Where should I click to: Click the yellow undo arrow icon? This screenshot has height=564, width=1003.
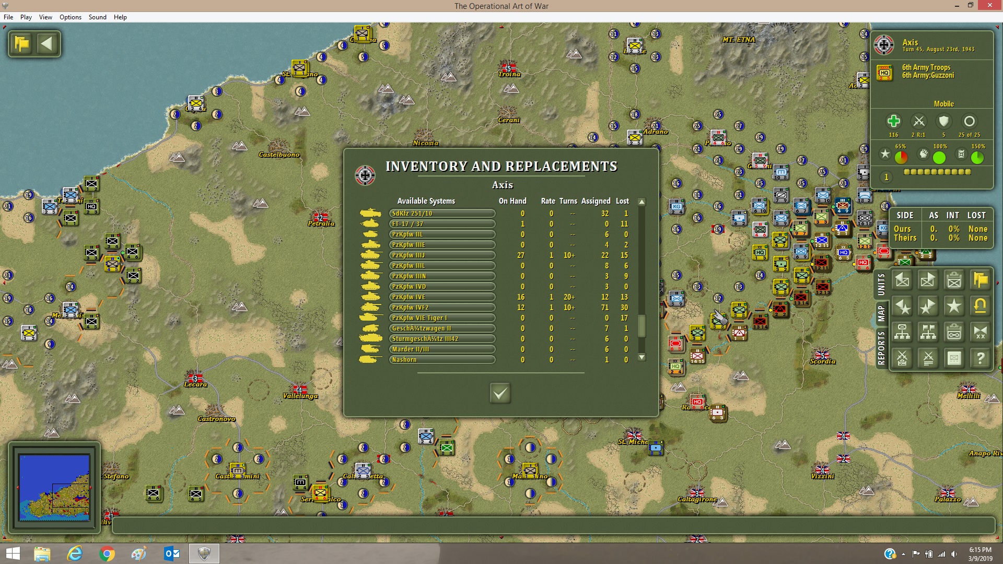(981, 307)
